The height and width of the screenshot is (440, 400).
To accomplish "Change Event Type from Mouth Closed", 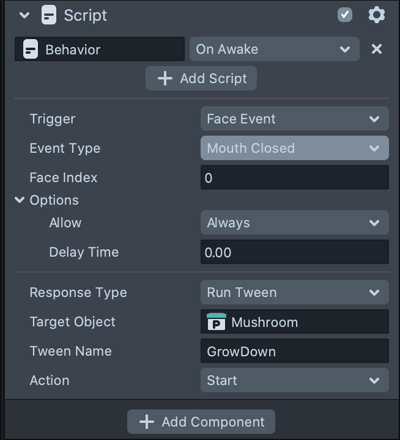I will tap(294, 148).
